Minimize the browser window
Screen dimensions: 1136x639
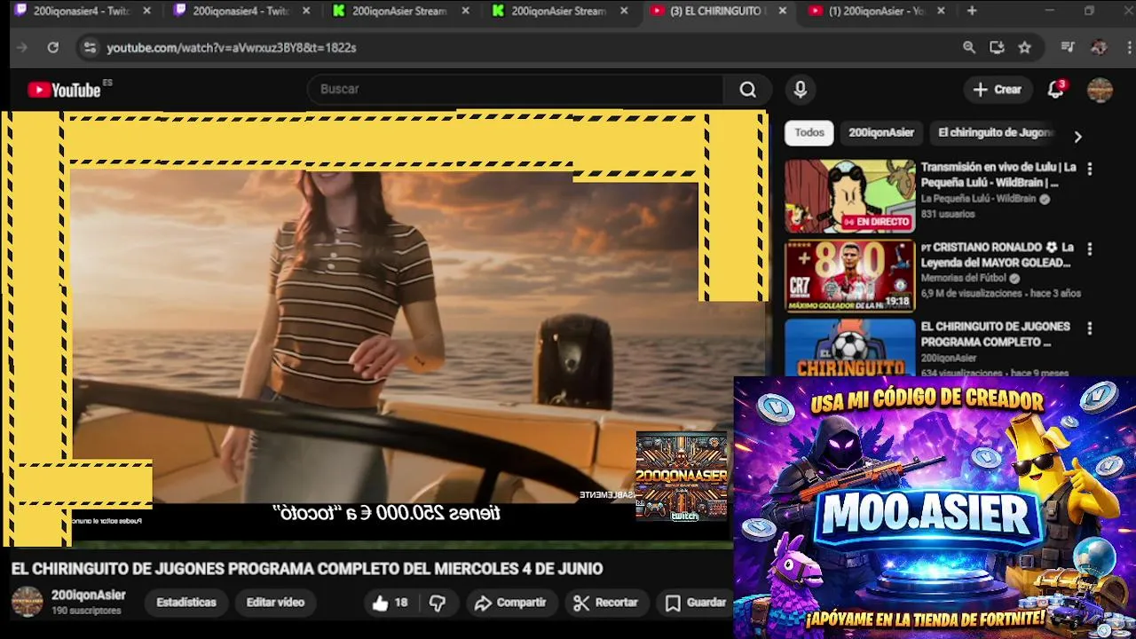pyautogui.click(x=1050, y=11)
